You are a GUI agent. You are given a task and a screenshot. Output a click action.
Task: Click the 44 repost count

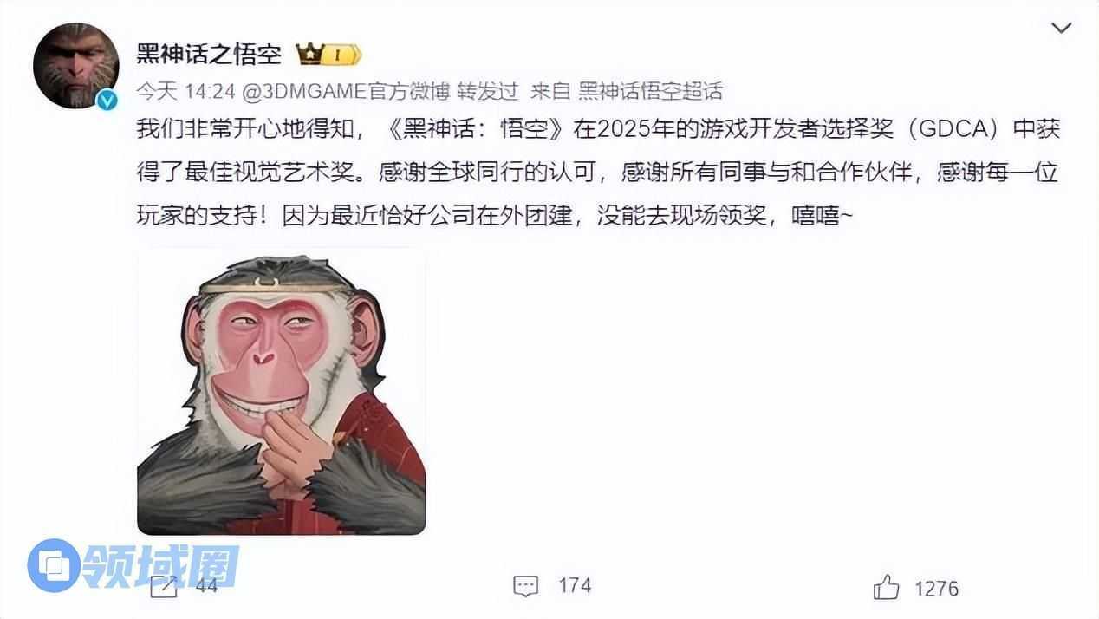point(206,586)
